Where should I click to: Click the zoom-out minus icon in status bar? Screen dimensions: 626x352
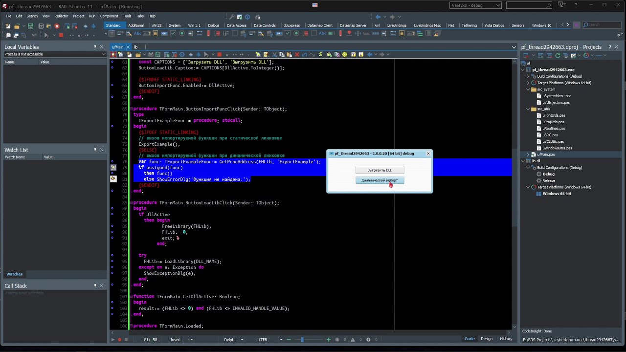click(289, 339)
